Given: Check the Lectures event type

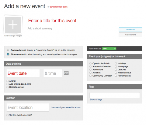Looking at the screenshot, I should (x=116, y=69).
